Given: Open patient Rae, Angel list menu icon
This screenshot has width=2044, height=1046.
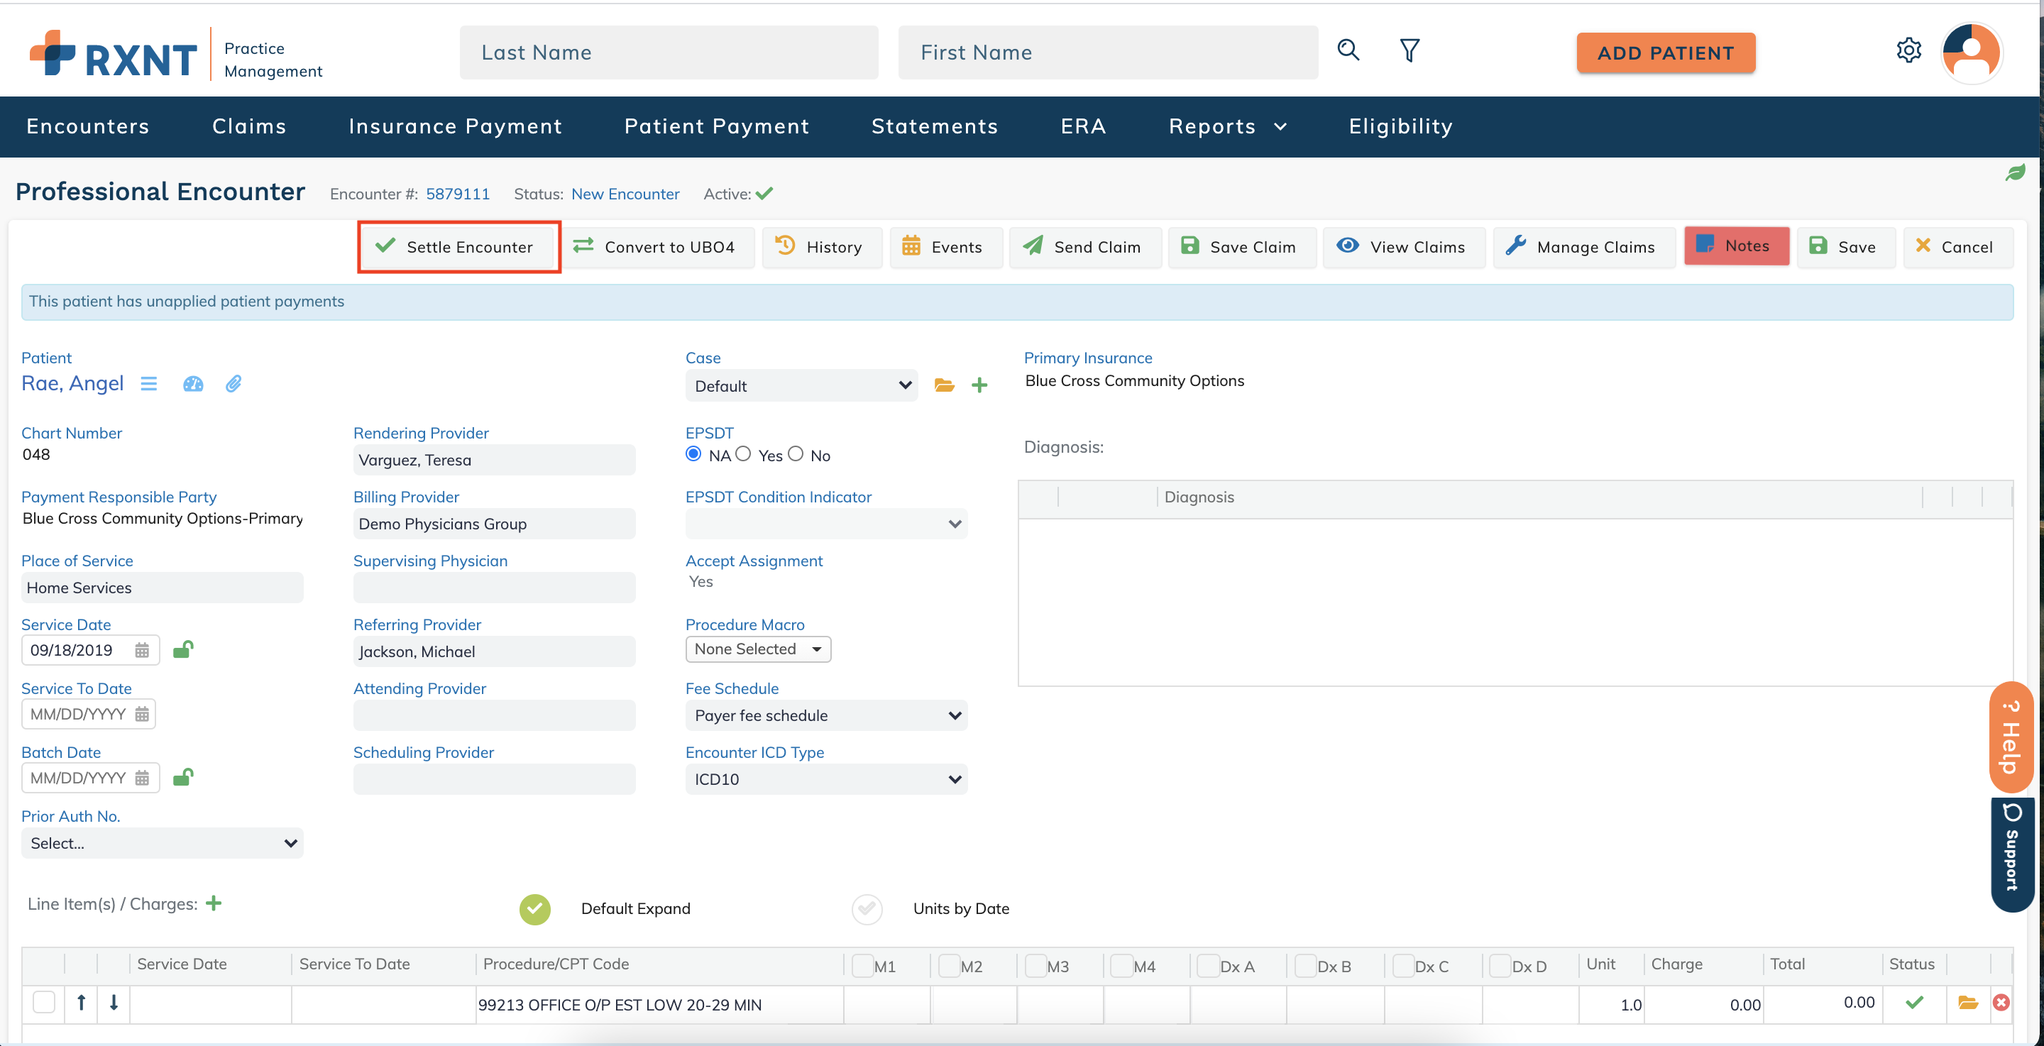Looking at the screenshot, I should pos(148,384).
